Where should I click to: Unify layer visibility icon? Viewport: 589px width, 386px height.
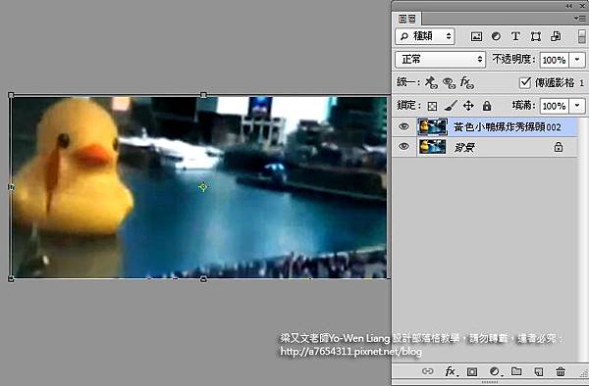(449, 83)
